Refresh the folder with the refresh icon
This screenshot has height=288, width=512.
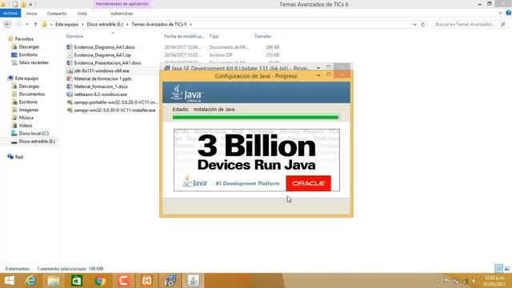pyautogui.click(x=423, y=25)
